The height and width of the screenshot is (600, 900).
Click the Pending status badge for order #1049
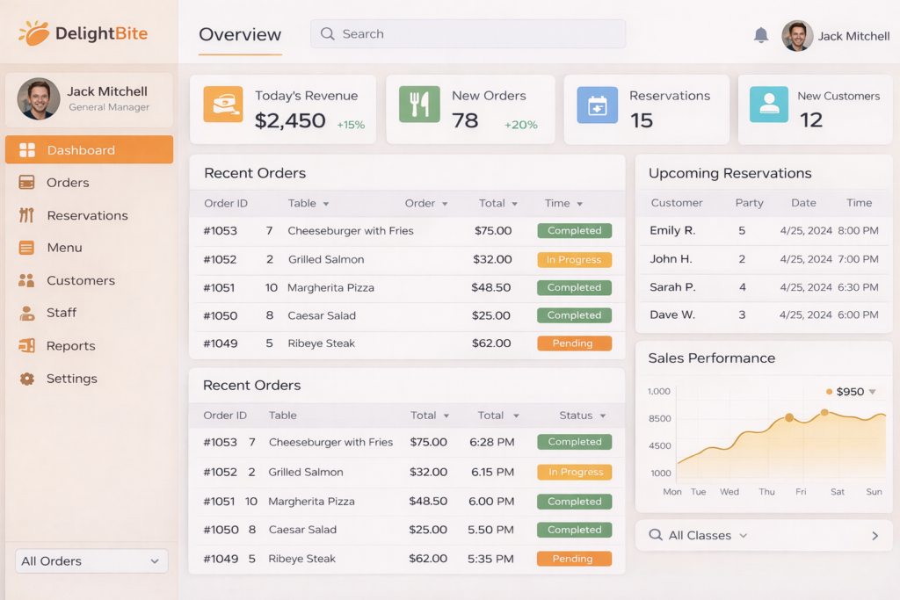pyautogui.click(x=574, y=343)
